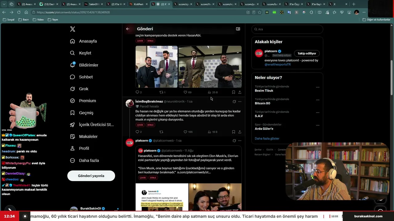Click DİNLE under İsimBoşBırakılmaz's post
Viewport: 394px width, 221px height.
point(150,125)
